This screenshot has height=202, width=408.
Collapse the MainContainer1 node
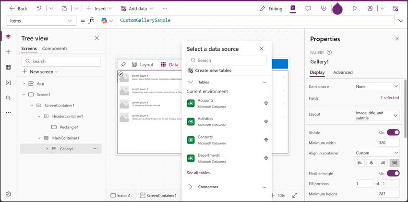[39, 138]
